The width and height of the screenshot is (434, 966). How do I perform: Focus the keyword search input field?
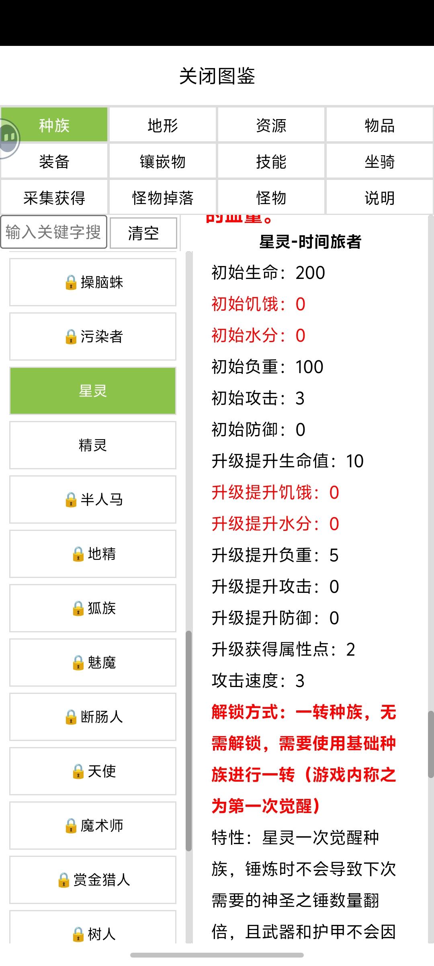tap(53, 232)
